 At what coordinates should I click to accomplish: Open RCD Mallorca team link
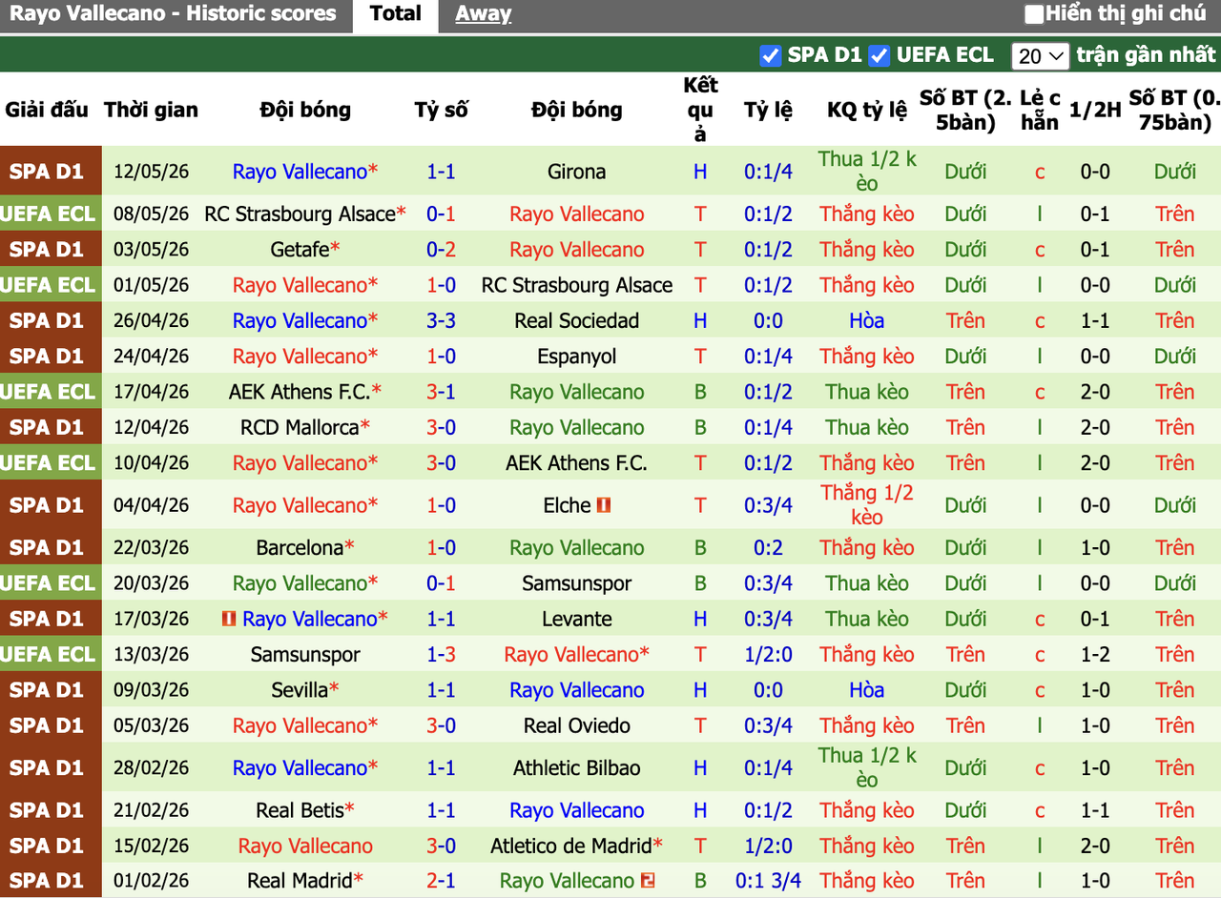(x=300, y=428)
